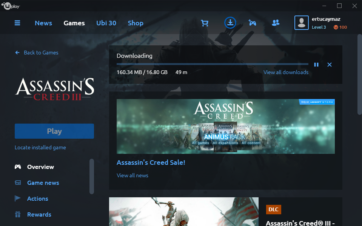
Task: Cancel the download with the X
Action: coord(330,65)
